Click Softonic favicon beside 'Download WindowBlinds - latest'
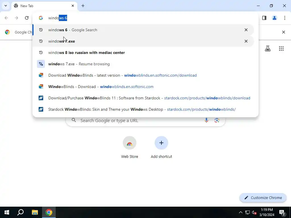The height and width of the screenshot is (218, 291). click(41, 75)
